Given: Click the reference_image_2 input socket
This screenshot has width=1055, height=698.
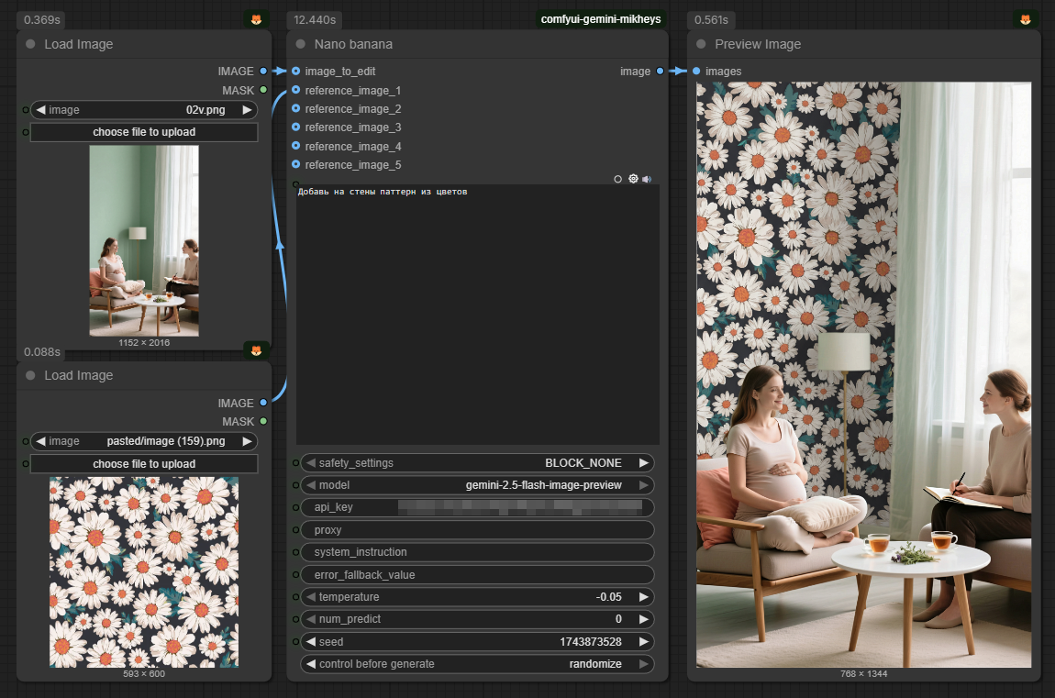Looking at the screenshot, I should pos(296,108).
